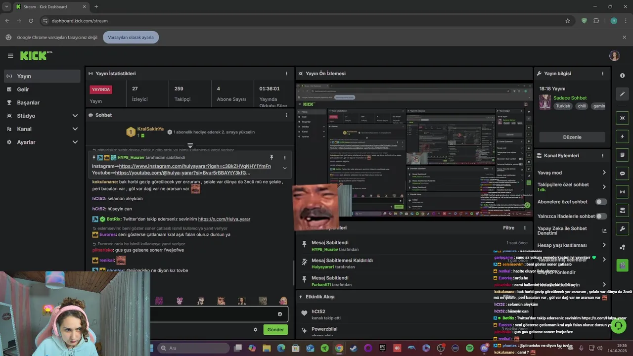The image size is (633, 356).
Task: Click the document notes icon in right sidebar
Action: 622,155
